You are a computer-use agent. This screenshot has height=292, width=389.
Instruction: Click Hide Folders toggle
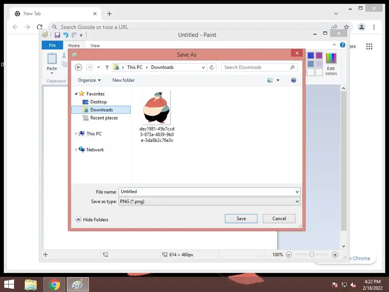click(92, 219)
